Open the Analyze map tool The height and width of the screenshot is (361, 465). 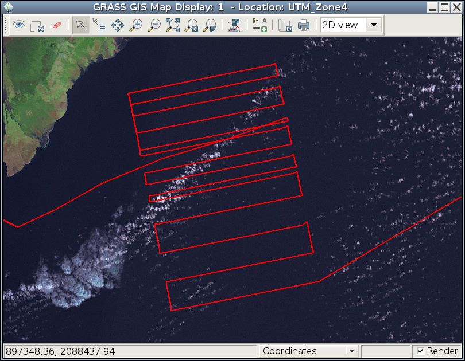tap(234, 25)
